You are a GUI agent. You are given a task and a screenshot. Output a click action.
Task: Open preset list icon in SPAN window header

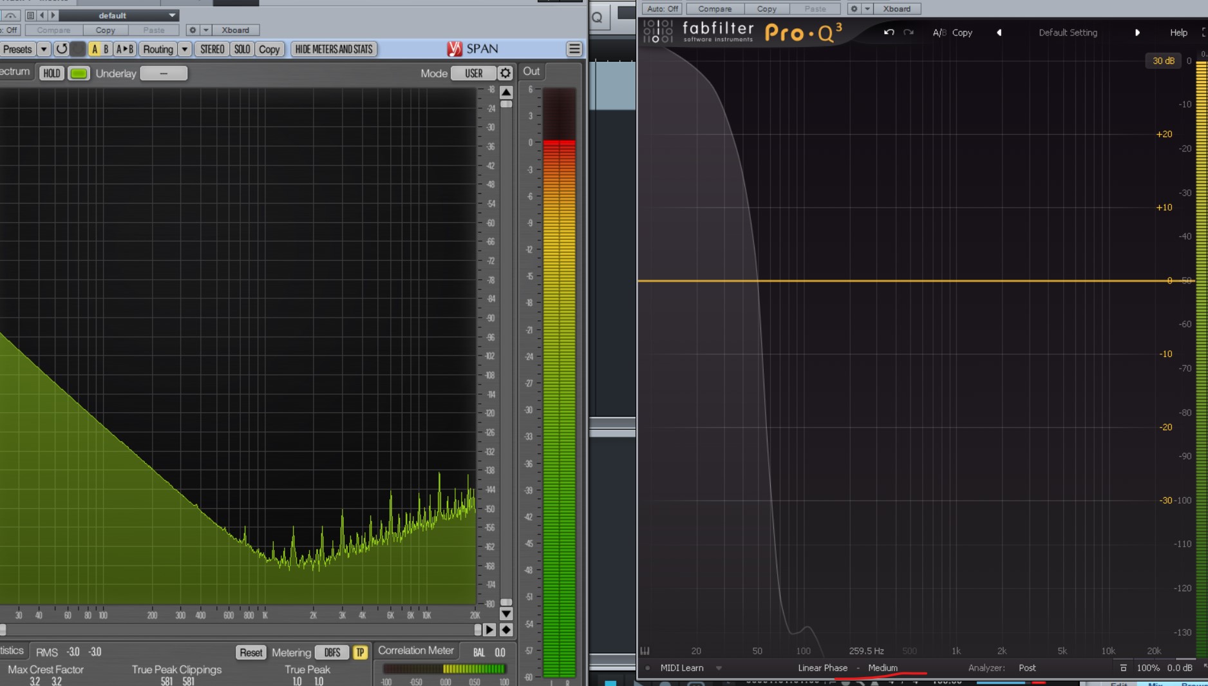tap(30, 15)
